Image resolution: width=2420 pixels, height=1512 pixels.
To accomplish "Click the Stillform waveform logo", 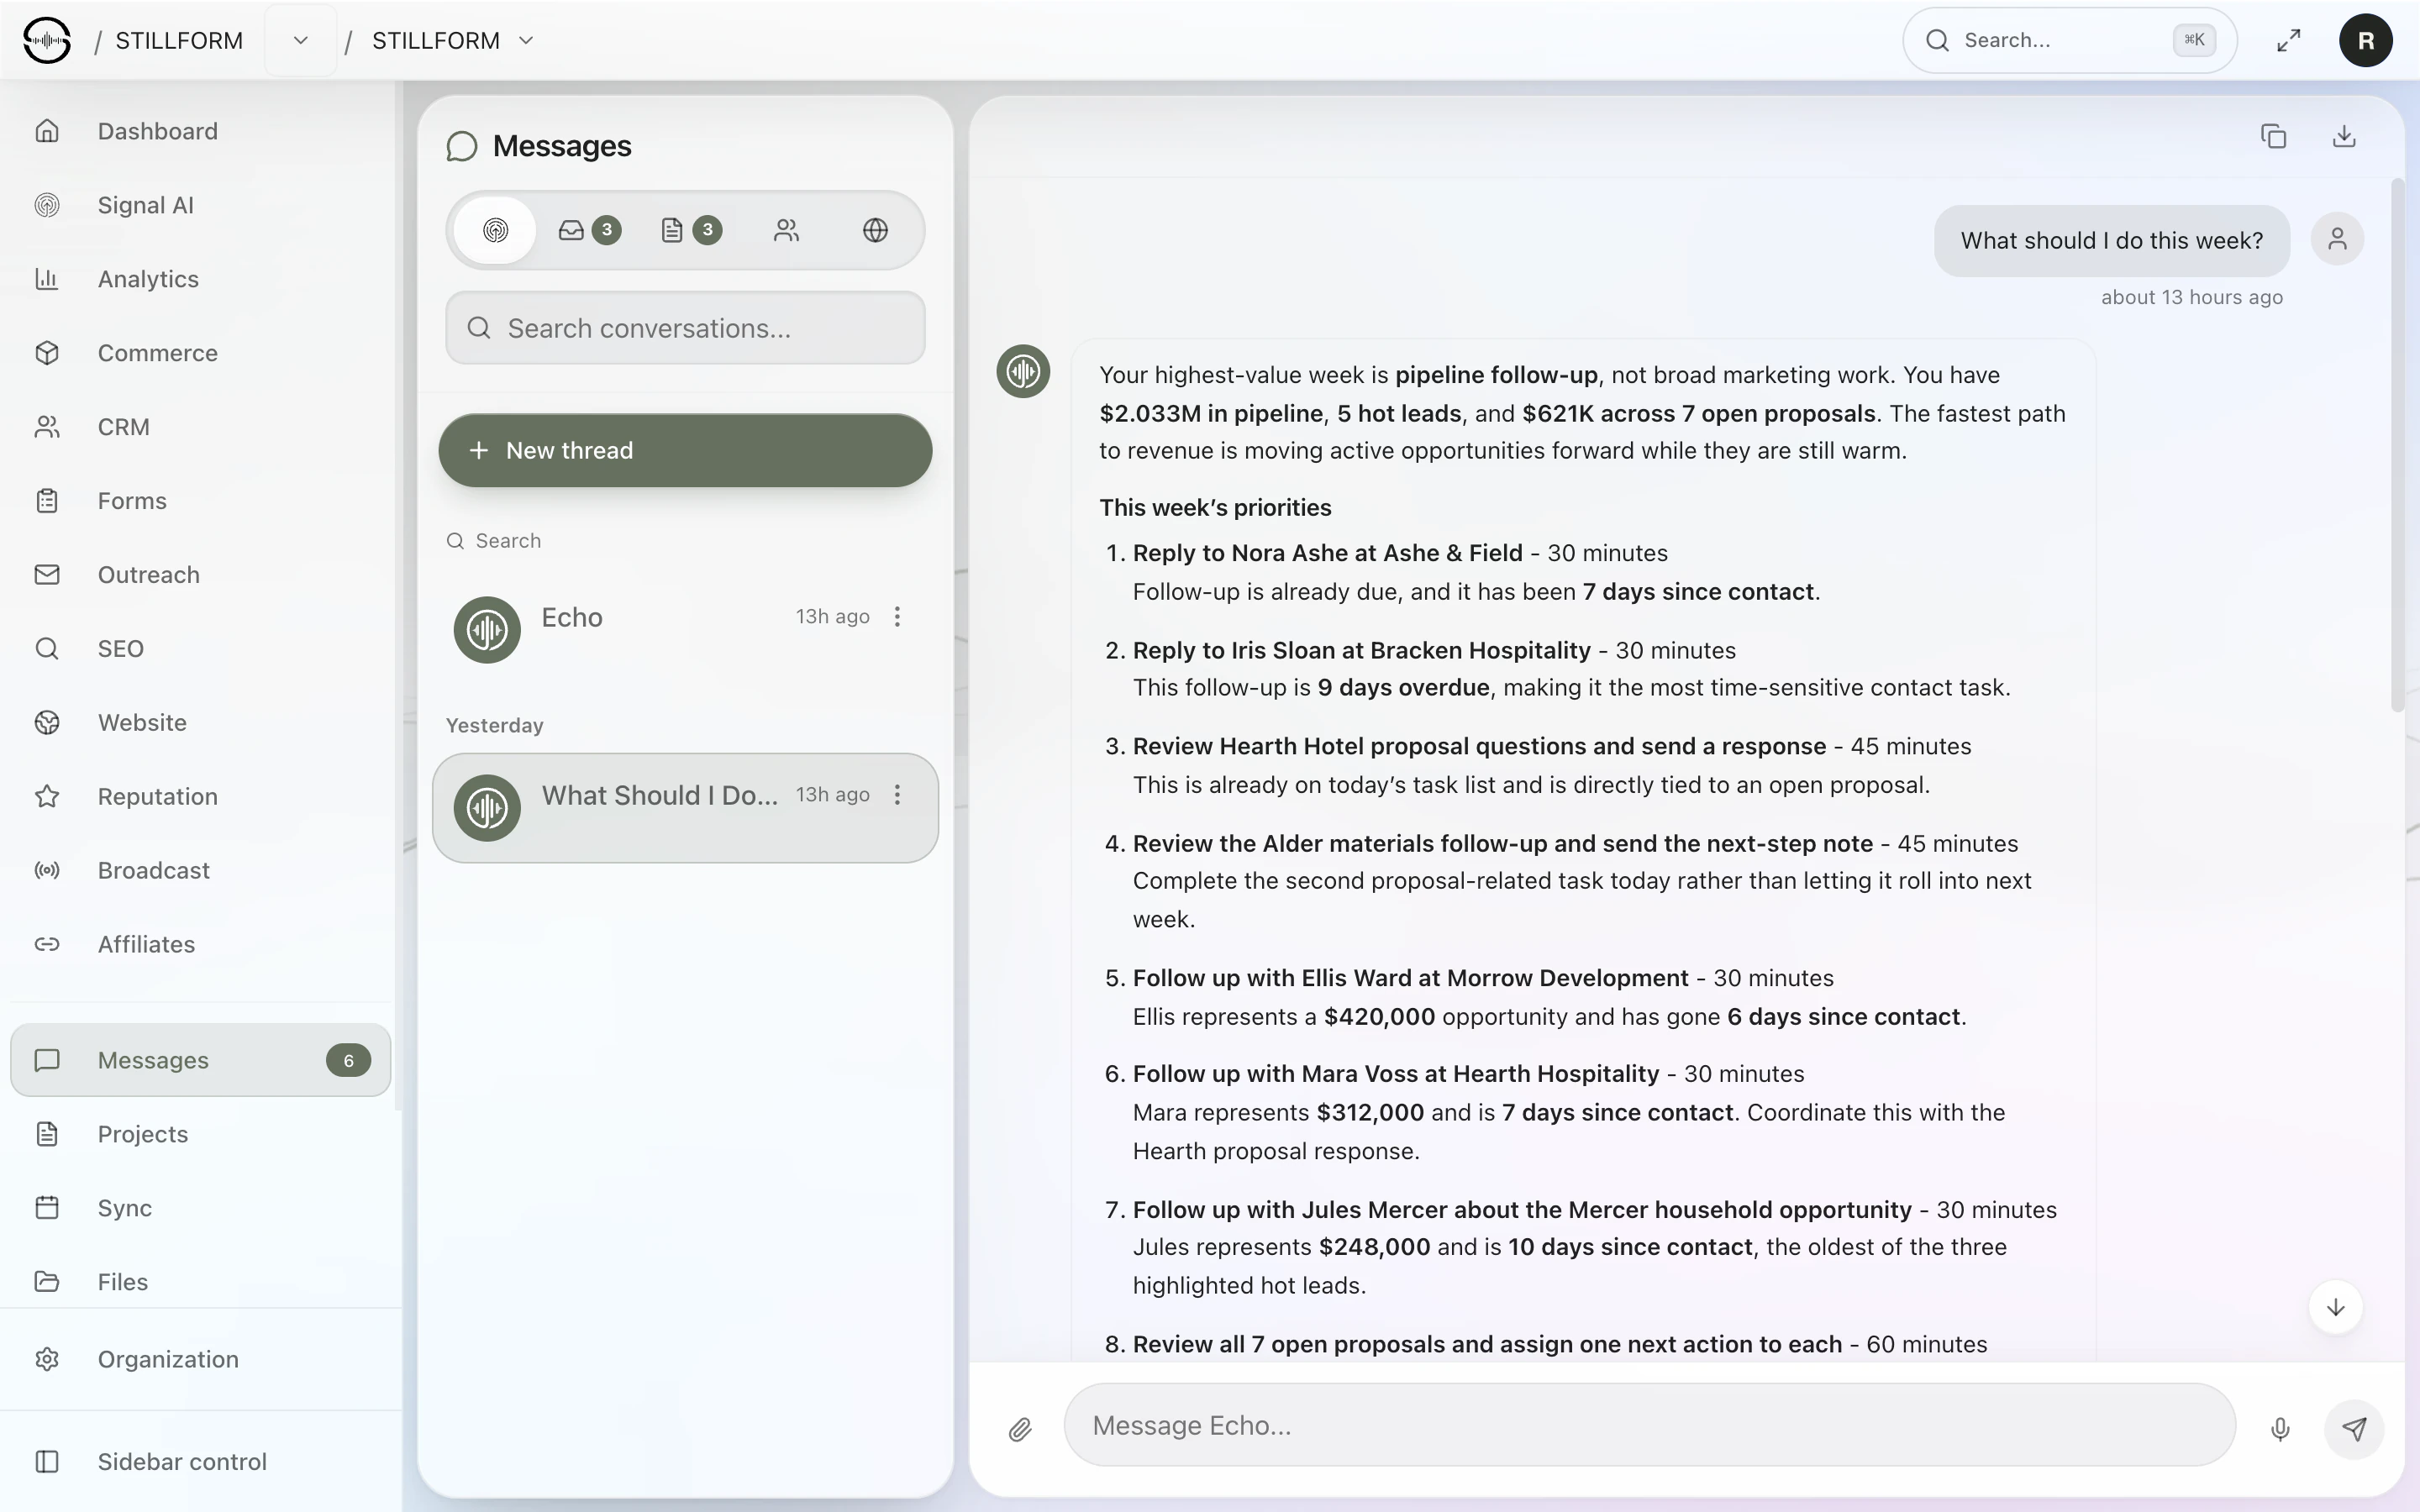I will pos(47,40).
